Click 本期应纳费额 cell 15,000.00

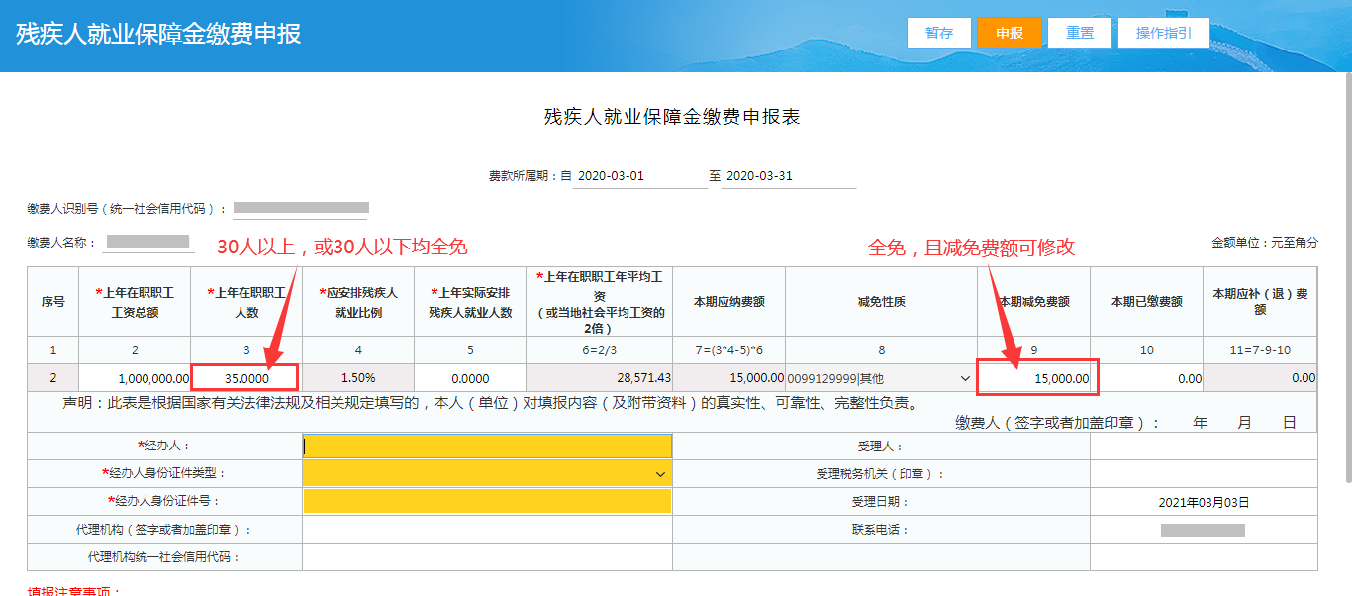[x=729, y=378]
